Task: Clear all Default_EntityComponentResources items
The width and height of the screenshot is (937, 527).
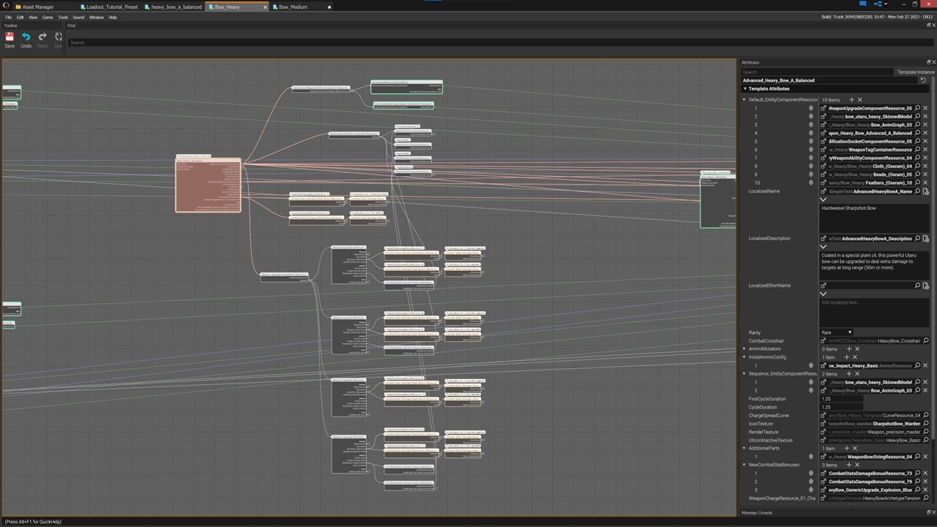Action: (859, 100)
